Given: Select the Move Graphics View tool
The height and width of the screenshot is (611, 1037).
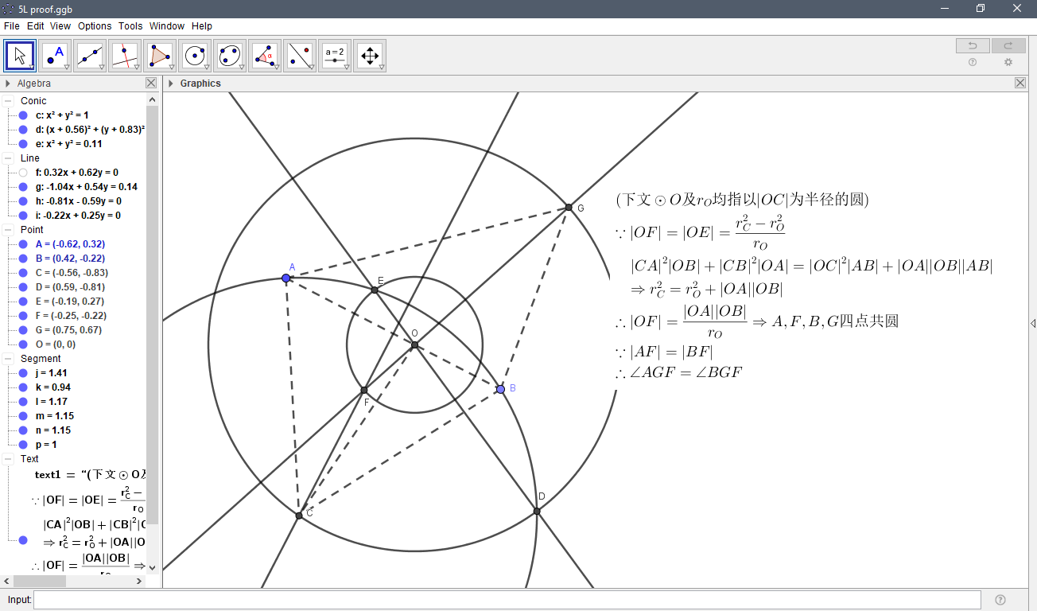Looking at the screenshot, I should 370,55.
